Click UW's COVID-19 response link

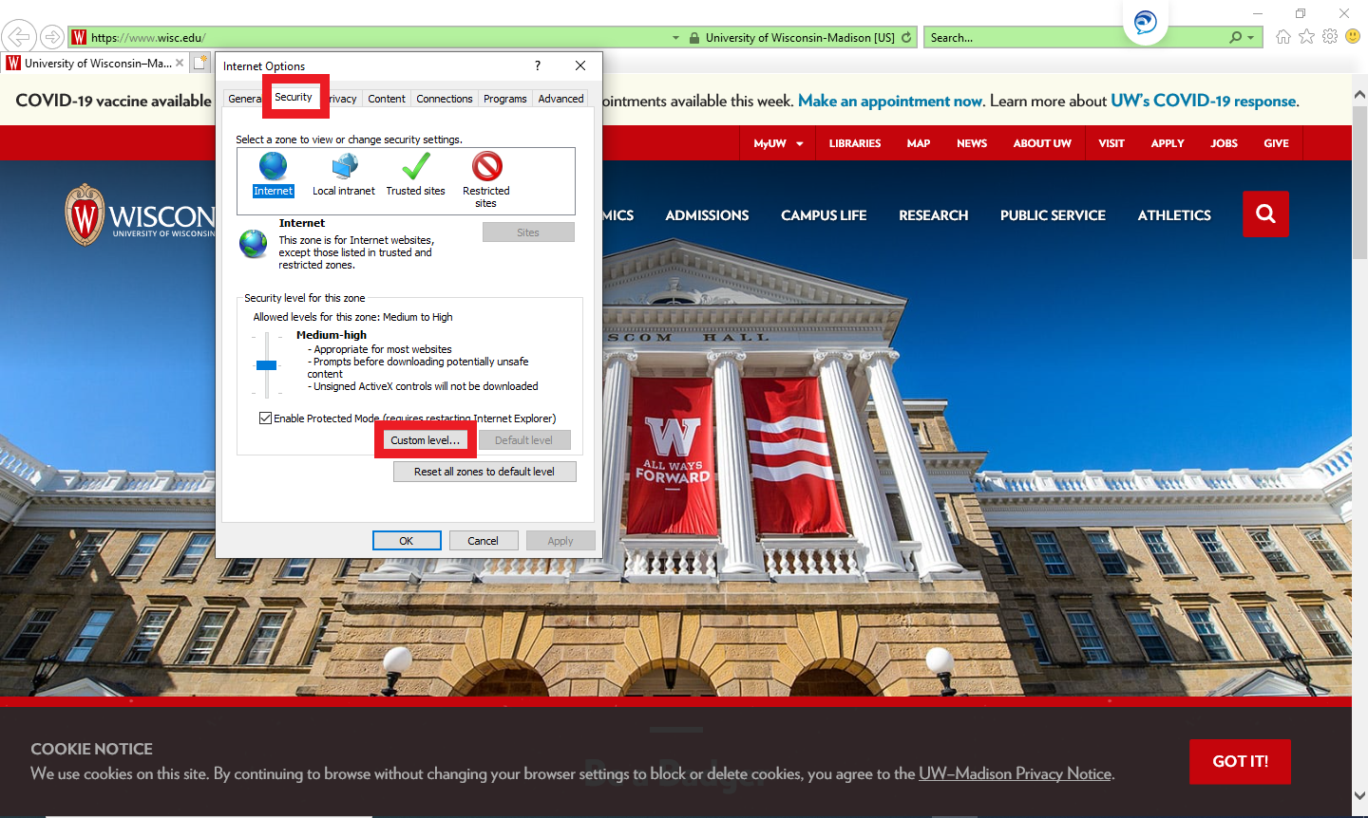point(1204,101)
